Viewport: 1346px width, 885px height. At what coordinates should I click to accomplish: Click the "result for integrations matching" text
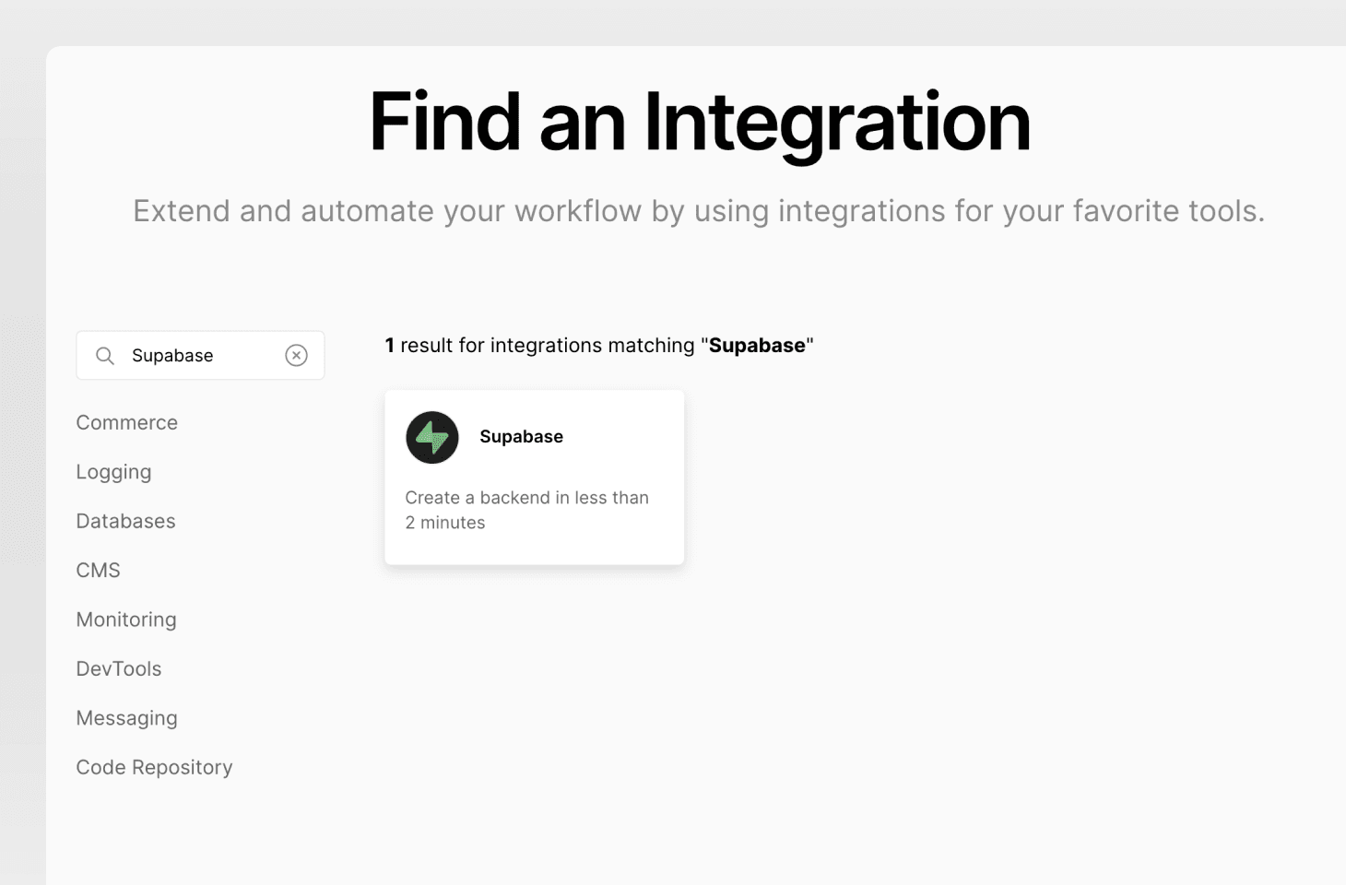[x=547, y=346]
